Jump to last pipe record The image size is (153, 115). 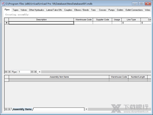[35, 72]
